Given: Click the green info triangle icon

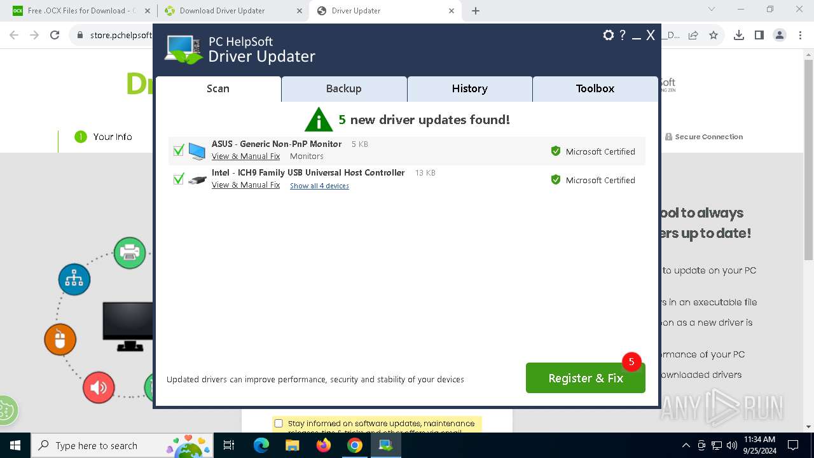Looking at the screenshot, I should pos(319,120).
